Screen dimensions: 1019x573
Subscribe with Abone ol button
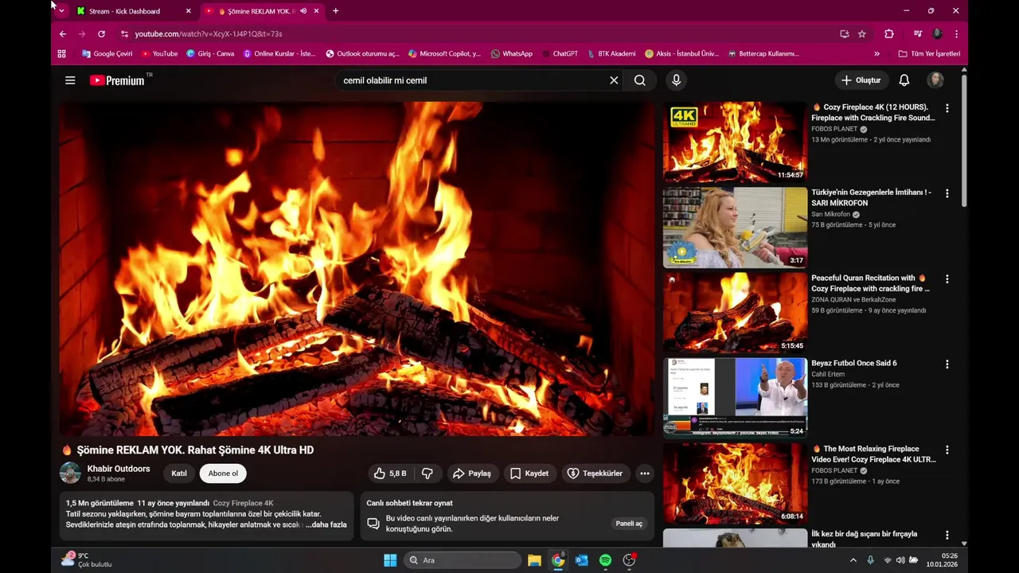(x=223, y=474)
